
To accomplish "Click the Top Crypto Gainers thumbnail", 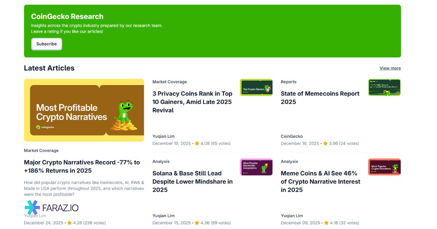I will coord(256,88).
